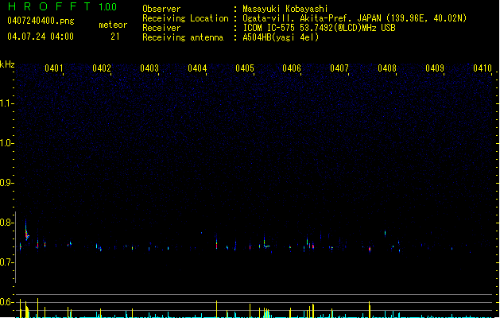Image resolution: width=500 pixels, height=318 pixels.
Task: Click the 0.7 frequency axis label
Action: pyautogui.click(x=6, y=262)
